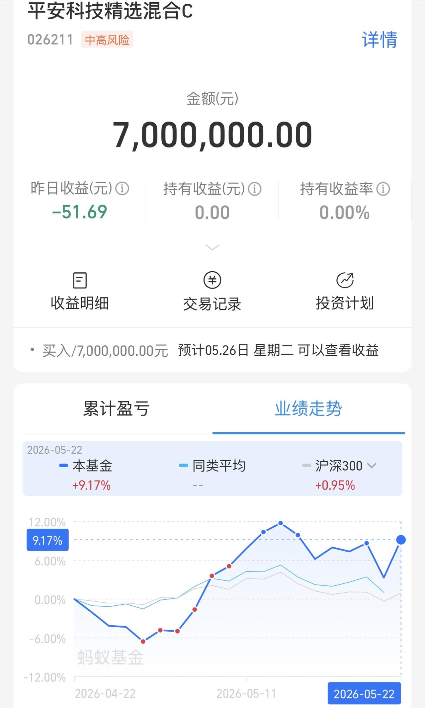Open the 详情 details link
This screenshot has height=708, width=425.
pyautogui.click(x=380, y=40)
